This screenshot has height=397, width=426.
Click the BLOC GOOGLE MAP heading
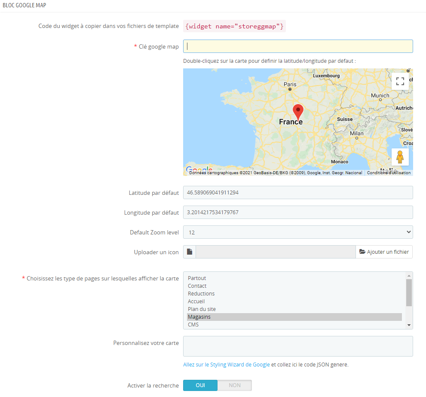point(25,5)
